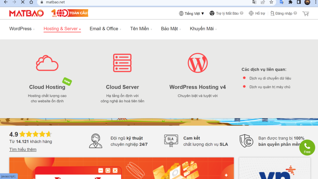Viewport: 318px width, 179px height.
Task: Bookmark the page with the star icon
Action: coord(272,3)
